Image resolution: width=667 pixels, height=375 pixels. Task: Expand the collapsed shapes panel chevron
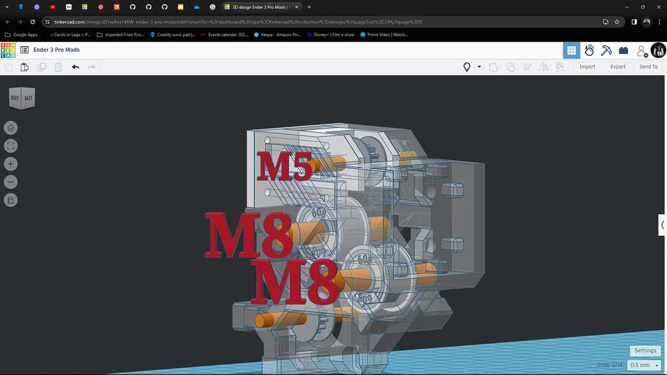662,225
